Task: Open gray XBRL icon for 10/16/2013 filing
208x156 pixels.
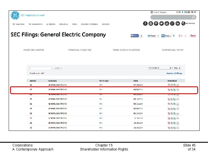Action: [x=178, y=128]
